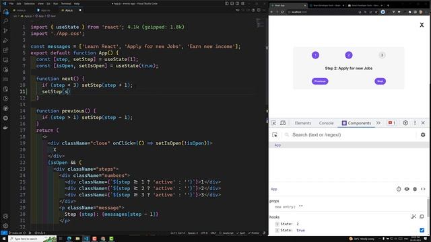Open the Customize Layout icon in VS Code title bar
Screen dimensions: 431x242
point(242,3)
